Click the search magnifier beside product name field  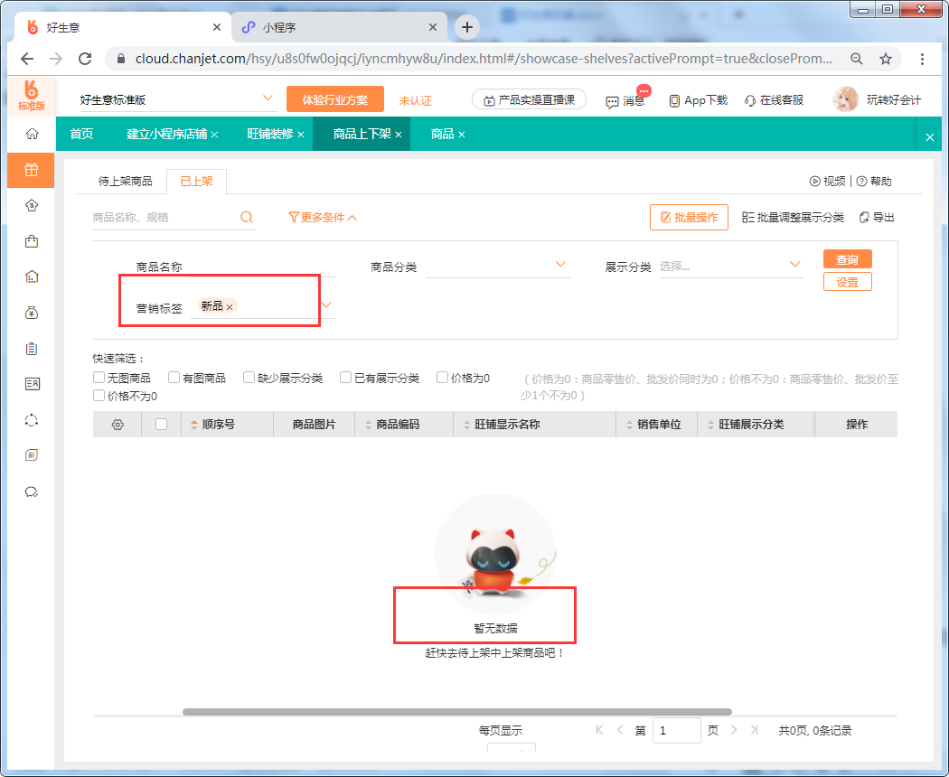pyautogui.click(x=247, y=217)
